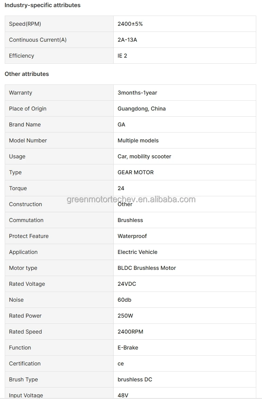Select the 24VDC rated voltage value
This screenshot has width=262, height=399.
tap(127, 284)
